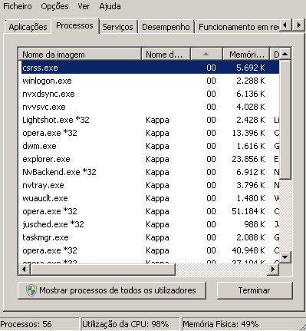This screenshot has height=331, width=306.
Task: Select opera.exe *32 using 13.396 K
Action: [x=150, y=133]
